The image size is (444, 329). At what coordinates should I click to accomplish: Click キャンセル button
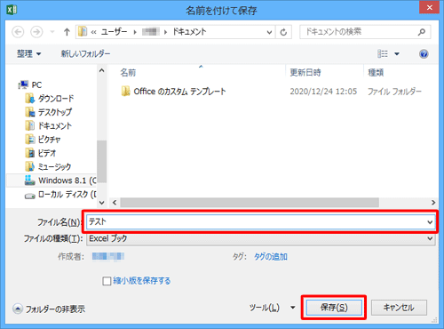pyautogui.click(x=399, y=308)
